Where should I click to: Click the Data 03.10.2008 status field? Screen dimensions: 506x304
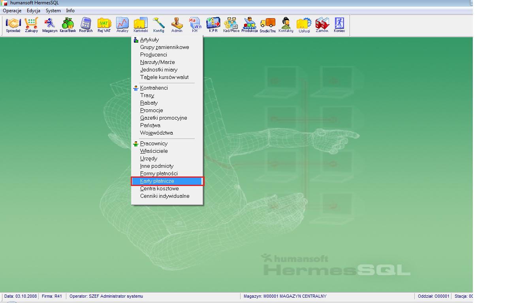(x=21, y=296)
